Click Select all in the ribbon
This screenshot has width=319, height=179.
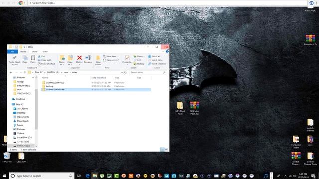coord(154,56)
